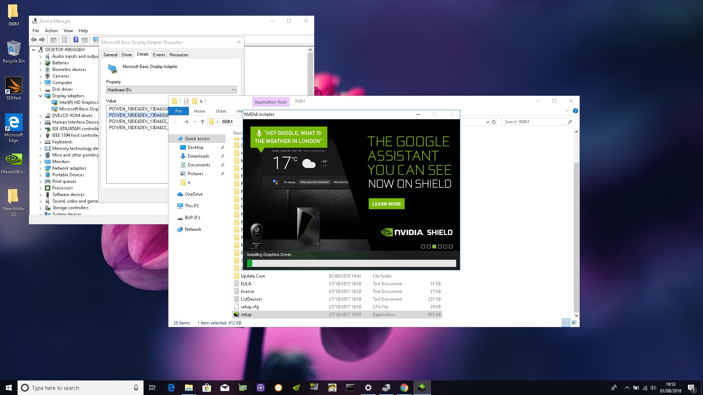Click the Properties toolbar icon in Device Manager
Image resolution: width=703 pixels, height=395 pixels.
point(64,40)
